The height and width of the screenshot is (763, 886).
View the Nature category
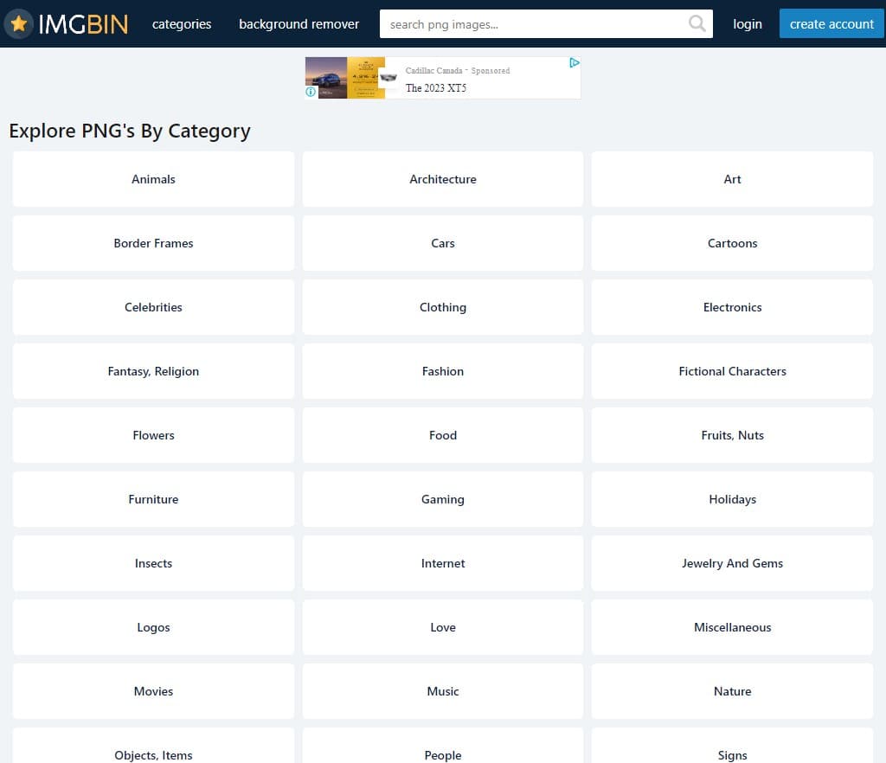coord(732,691)
